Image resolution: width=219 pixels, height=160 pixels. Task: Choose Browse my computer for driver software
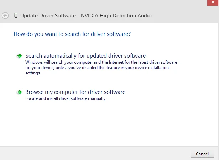[x=75, y=92]
